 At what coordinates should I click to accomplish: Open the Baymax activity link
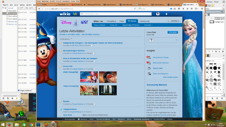[66, 101]
